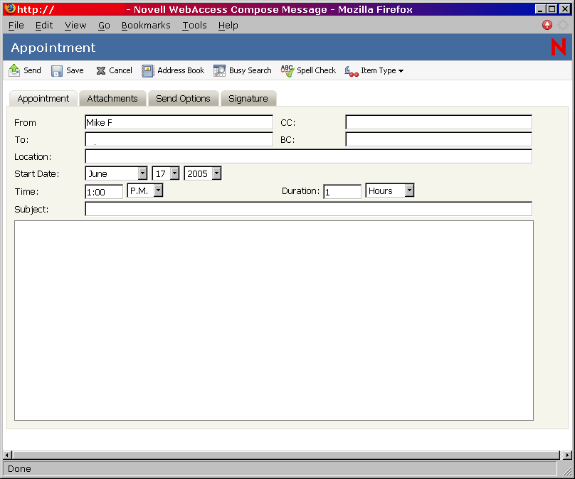
Task: Click the Duration label
Action: (301, 190)
